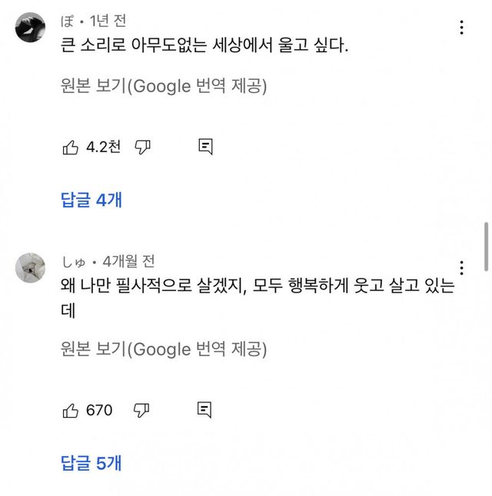Click the username ぽ
The height and width of the screenshot is (496, 492).
pos(67,21)
